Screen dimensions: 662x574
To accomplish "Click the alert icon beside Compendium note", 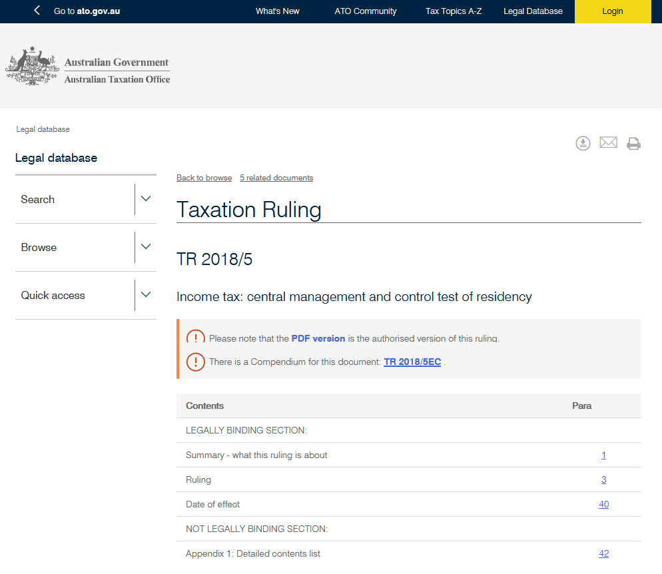I will 195,362.
